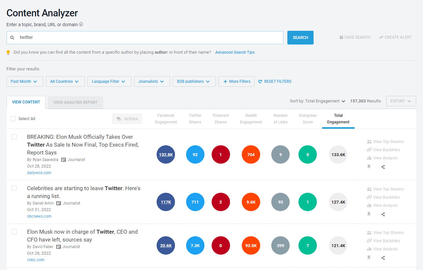Sort by Total Engagement column

coord(338,119)
